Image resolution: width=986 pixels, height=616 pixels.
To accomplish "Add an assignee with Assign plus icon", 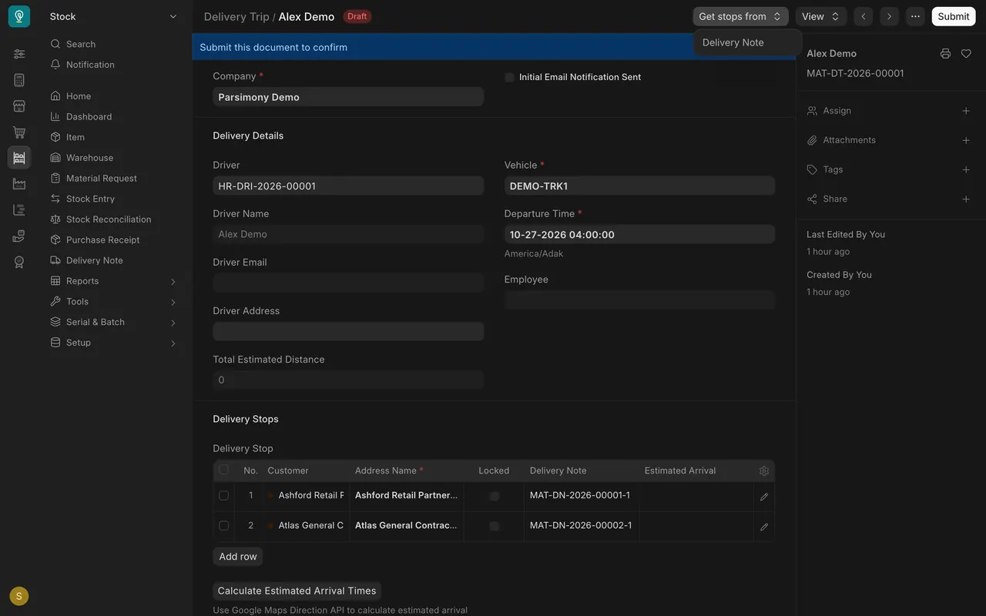I will click(966, 111).
